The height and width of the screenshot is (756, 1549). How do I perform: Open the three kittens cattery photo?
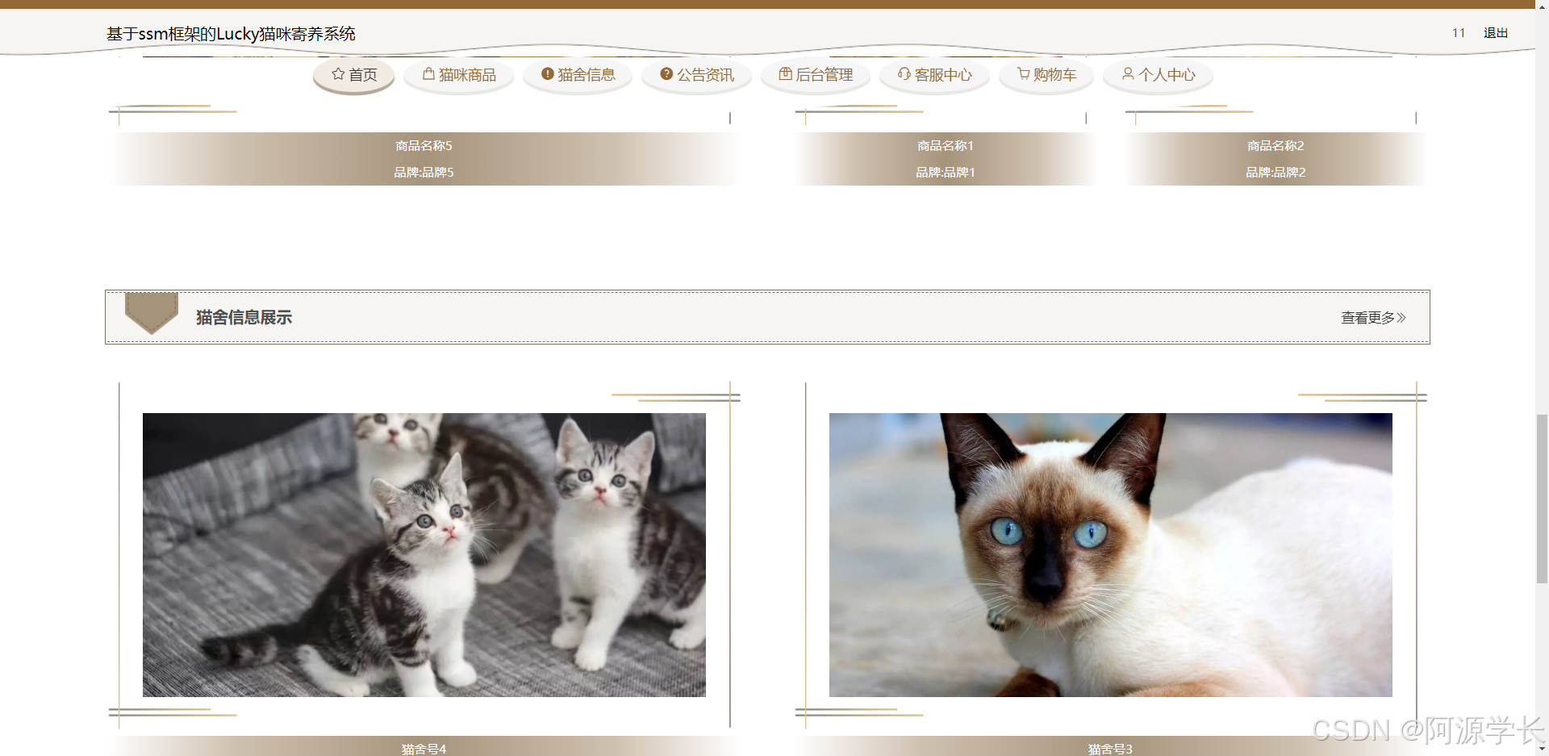pos(424,555)
